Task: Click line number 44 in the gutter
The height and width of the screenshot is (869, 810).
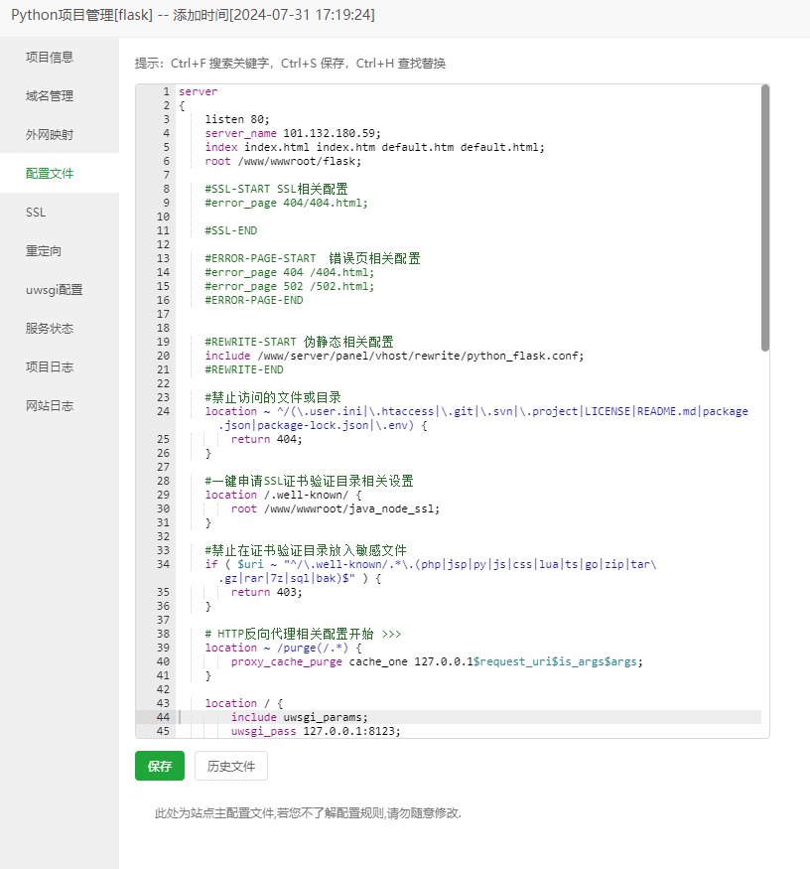Action: click(x=163, y=717)
